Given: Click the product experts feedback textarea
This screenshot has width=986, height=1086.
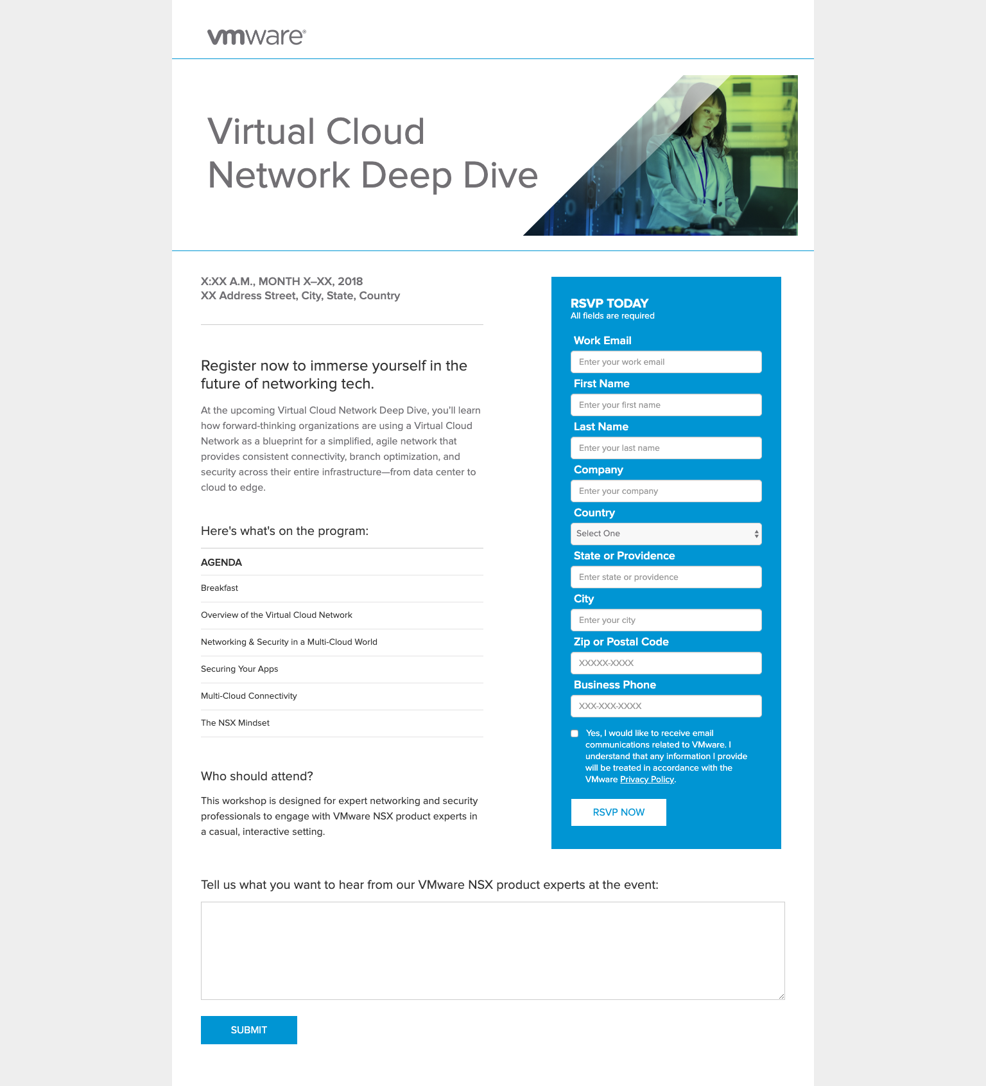Looking at the screenshot, I should (x=492, y=950).
